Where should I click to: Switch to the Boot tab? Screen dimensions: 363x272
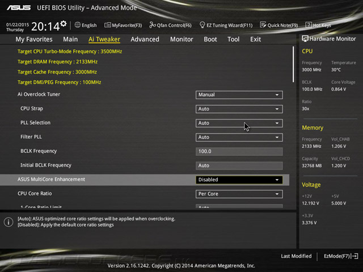[210, 39]
